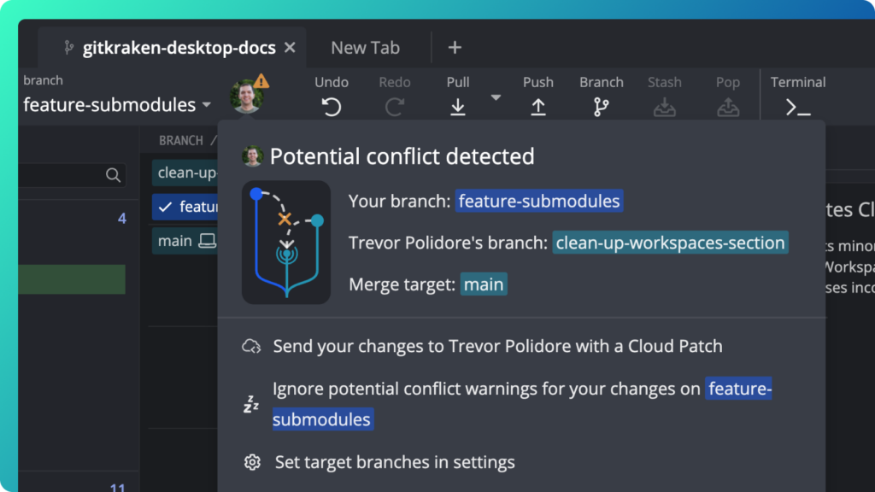This screenshot has height=492, width=875.
Task: Ignore potential conflict warnings for feature-submodules
Action: pos(522,404)
